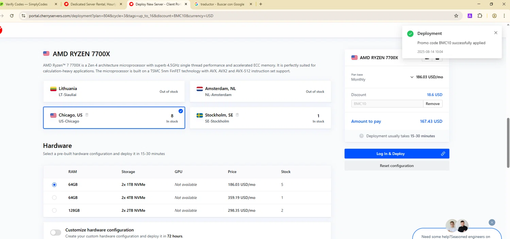Viewport: 510px width, 239px height.
Task: Select 64GB 2x 1TB NVMe radio button
Action: point(54,185)
